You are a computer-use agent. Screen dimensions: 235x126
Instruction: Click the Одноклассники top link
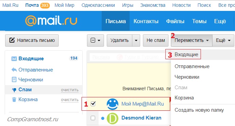[98, 5]
